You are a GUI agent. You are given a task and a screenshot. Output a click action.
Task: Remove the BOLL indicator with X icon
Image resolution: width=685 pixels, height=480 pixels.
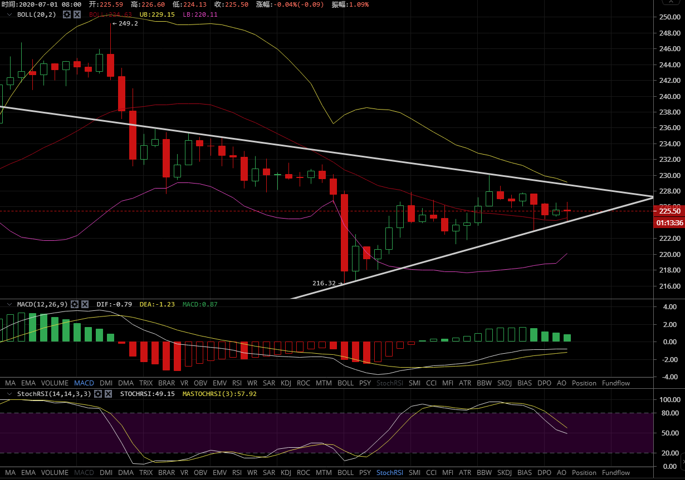tap(77, 14)
